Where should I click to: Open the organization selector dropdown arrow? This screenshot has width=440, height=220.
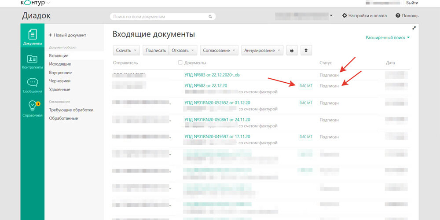click(331, 16)
